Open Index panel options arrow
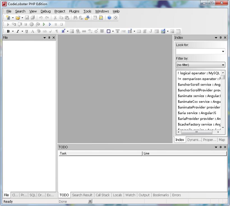The width and height of the screenshot is (230, 206). [216, 38]
